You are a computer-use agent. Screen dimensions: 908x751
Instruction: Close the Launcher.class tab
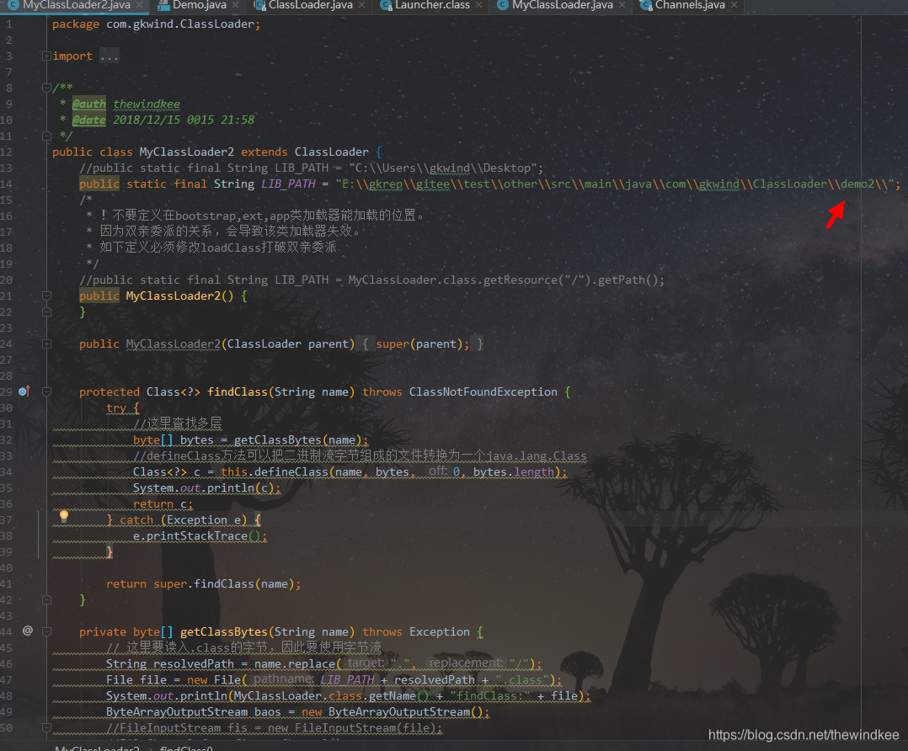pyautogui.click(x=479, y=5)
